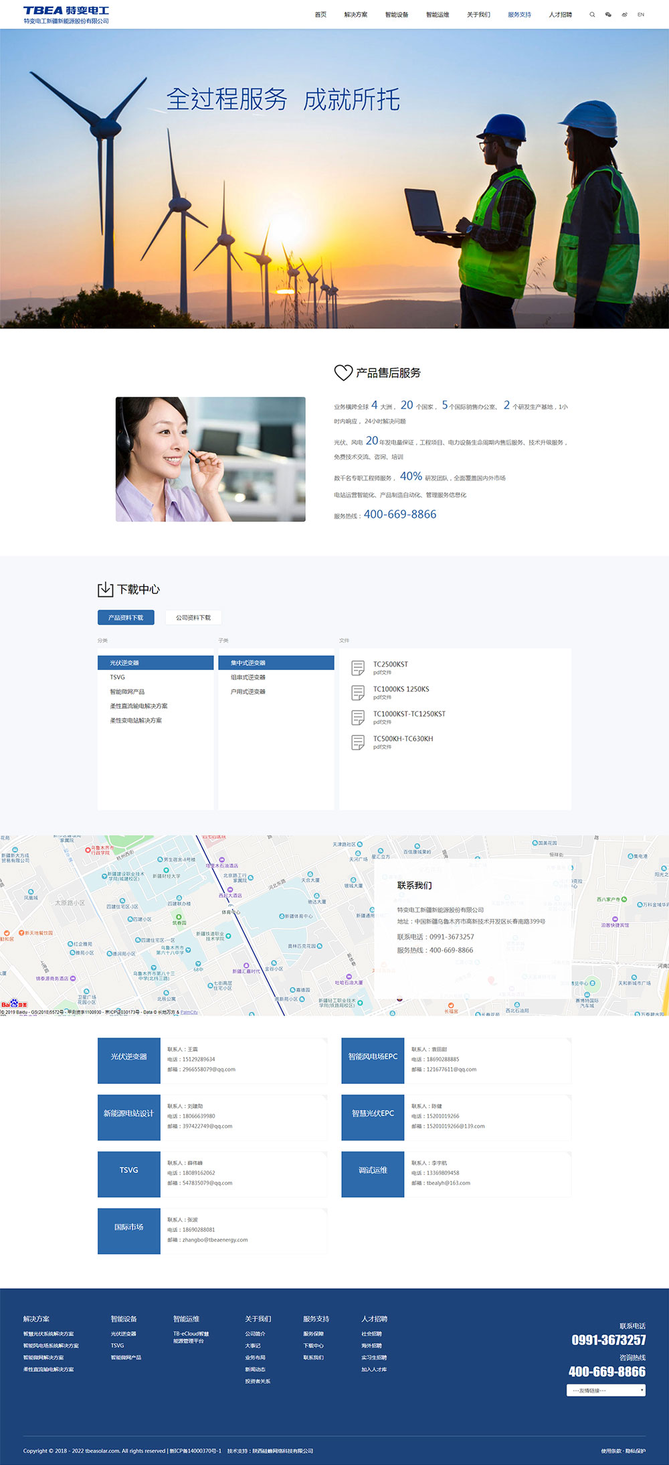Open the WeChat icon in top navigation
669x1465 pixels.
click(608, 15)
